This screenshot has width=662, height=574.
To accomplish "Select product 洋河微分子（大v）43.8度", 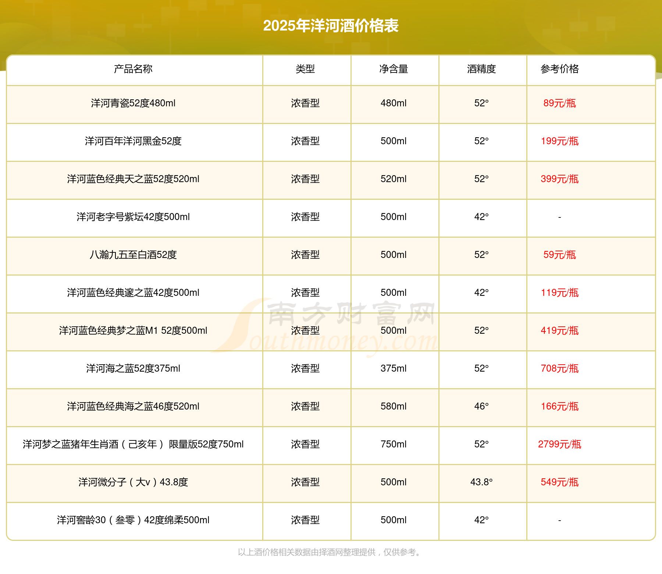I will pyautogui.click(x=133, y=482).
